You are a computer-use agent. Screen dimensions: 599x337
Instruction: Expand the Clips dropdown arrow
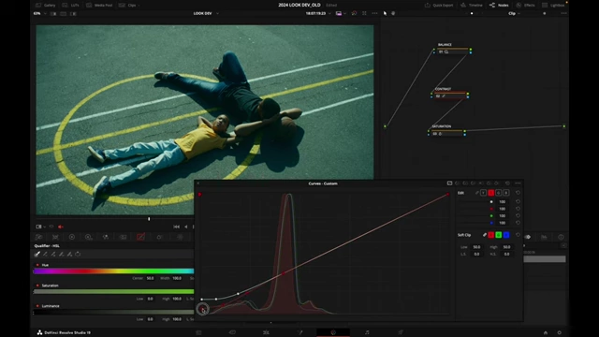[139, 5]
